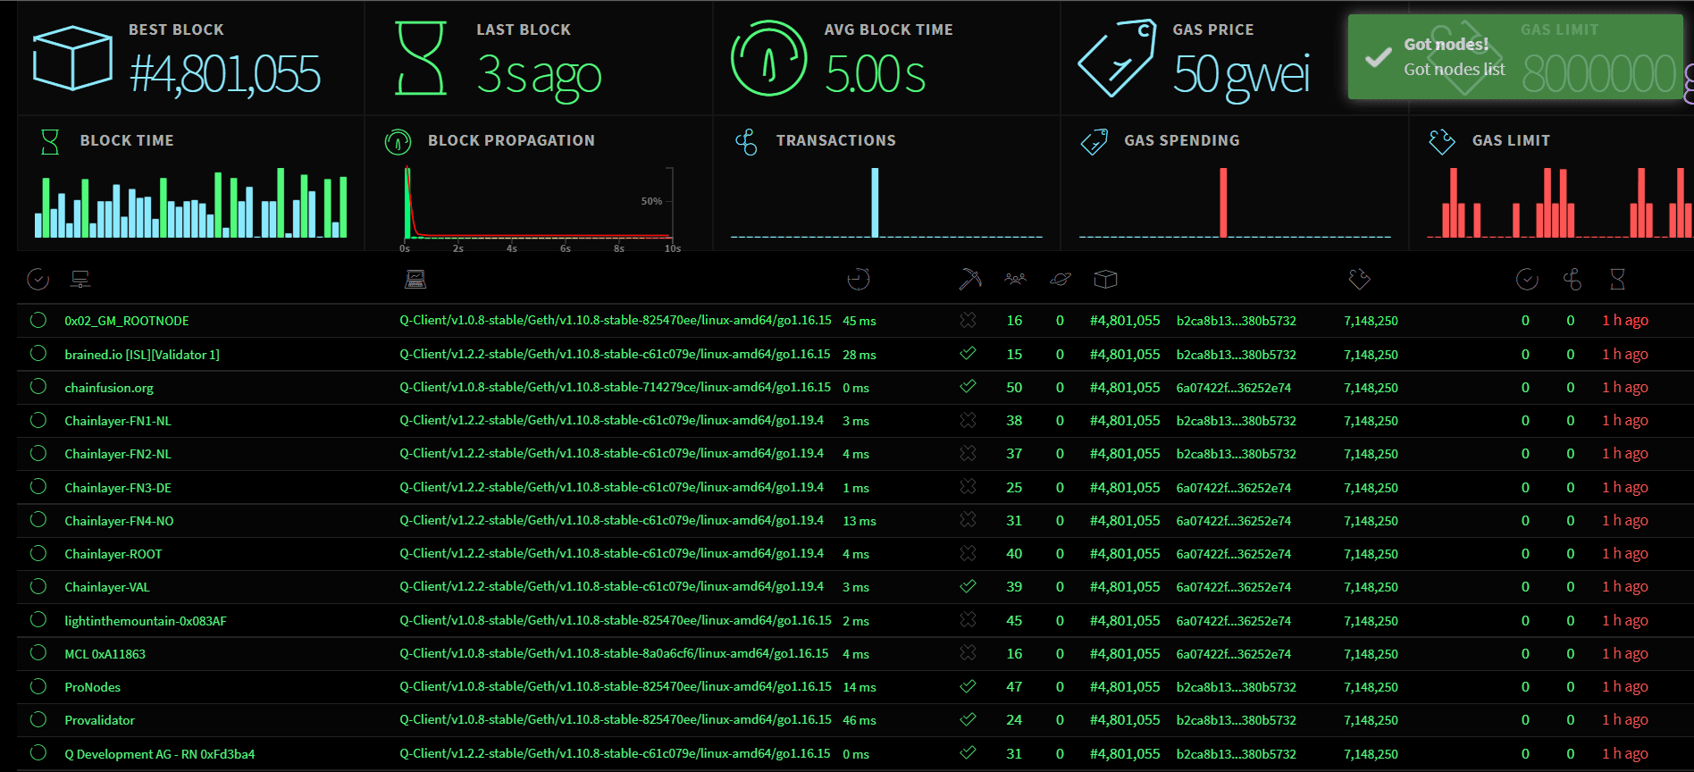Viewport: 1694px width, 772px height.
Task: Sort by last block time hourglass column icon
Action: pyautogui.click(x=1617, y=280)
